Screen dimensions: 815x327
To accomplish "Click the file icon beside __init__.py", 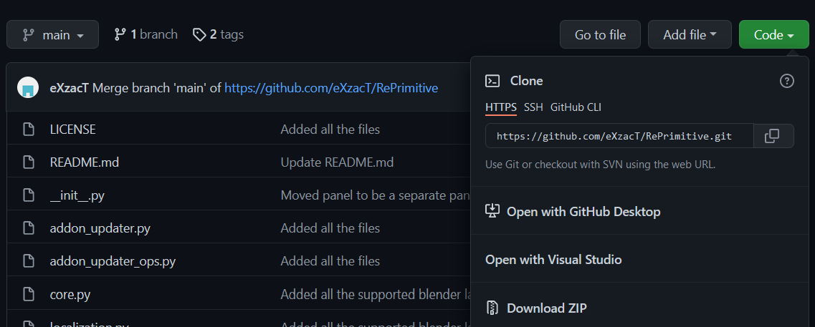I will pyautogui.click(x=29, y=195).
